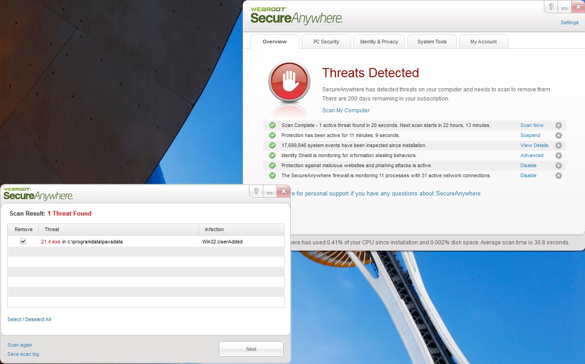Screen dimensions: 585x364
Task: Open gear settings for Scan Complete row
Action: pyautogui.click(x=558, y=126)
